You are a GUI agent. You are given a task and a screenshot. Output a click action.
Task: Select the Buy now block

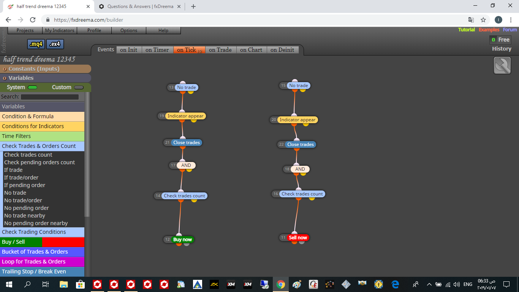point(182,240)
